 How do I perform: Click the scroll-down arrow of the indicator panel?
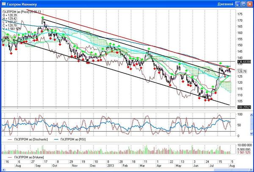pos(251,133)
